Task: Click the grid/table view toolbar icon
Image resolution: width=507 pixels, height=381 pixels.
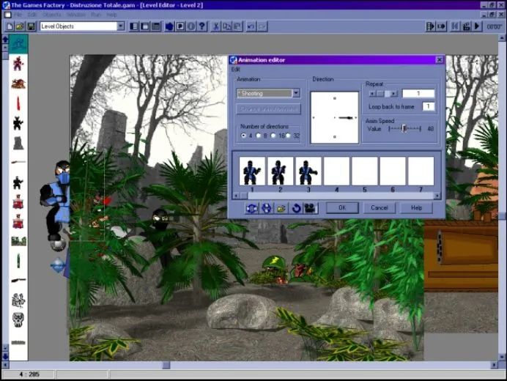Action: pos(156,26)
